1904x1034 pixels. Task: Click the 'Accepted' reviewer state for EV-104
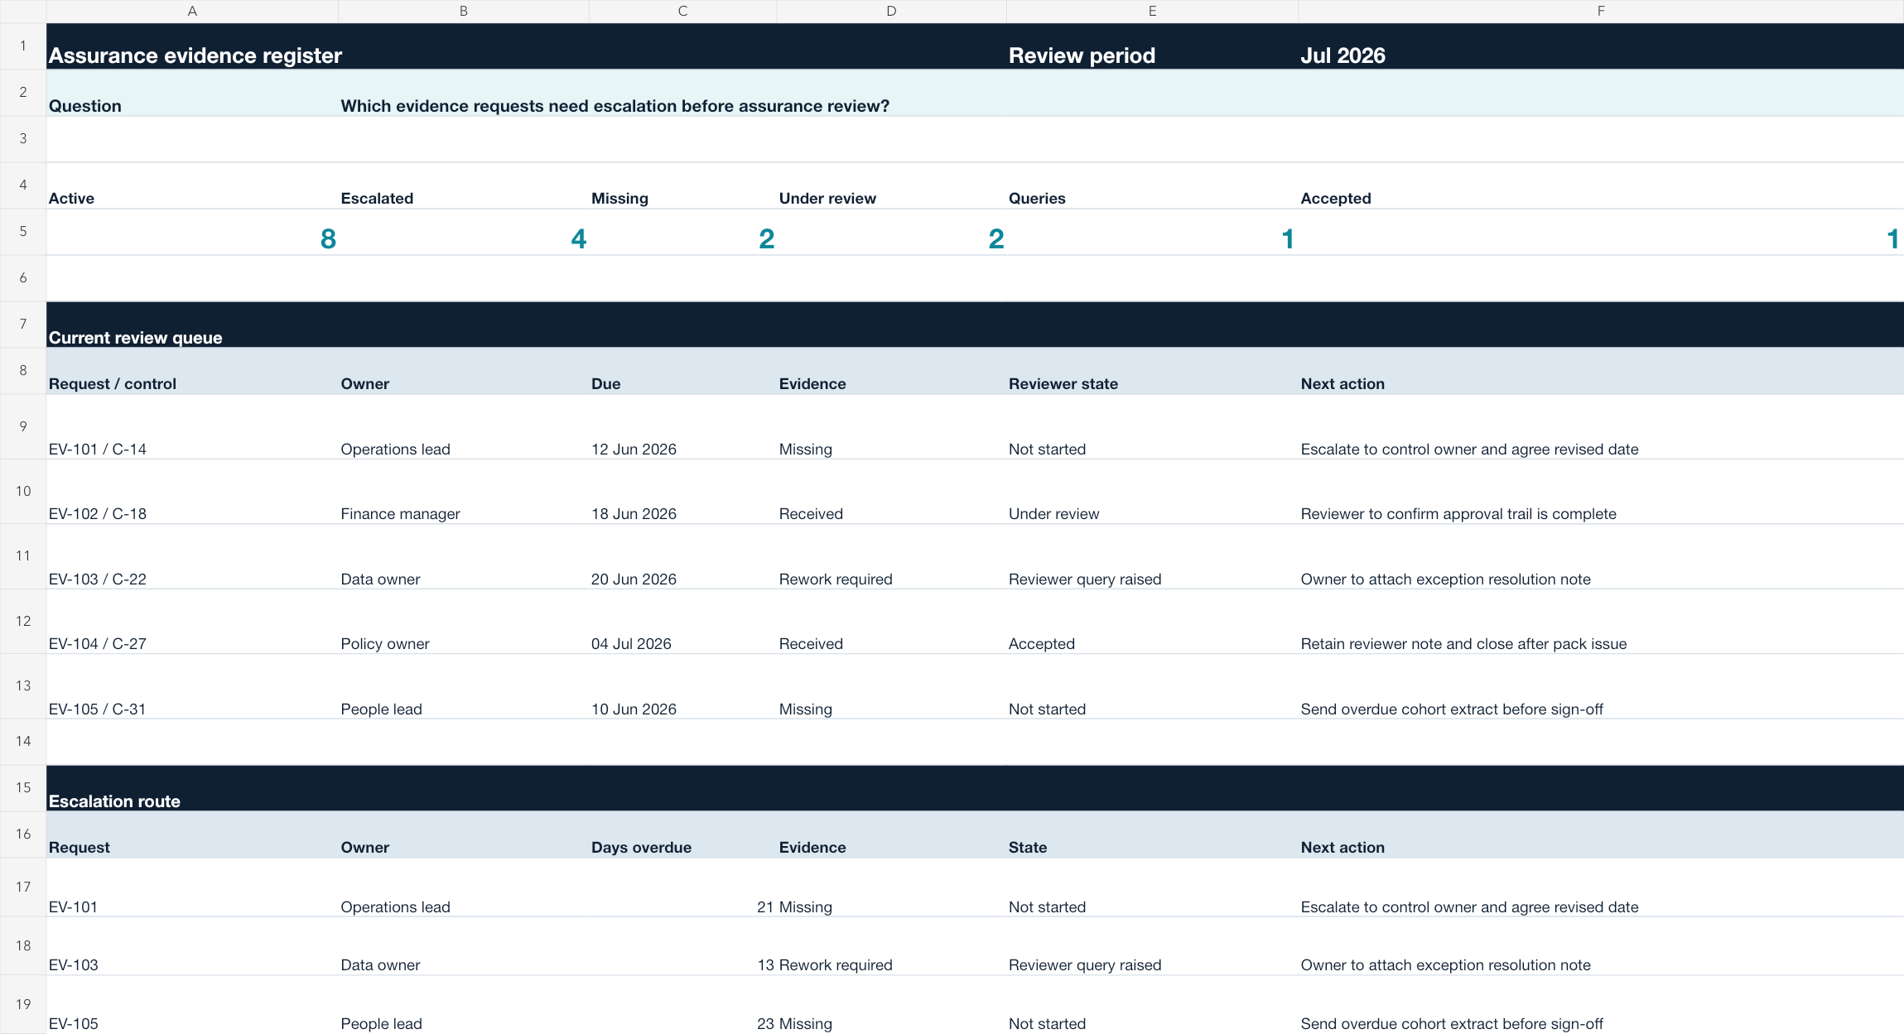click(x=1152, y=622)
